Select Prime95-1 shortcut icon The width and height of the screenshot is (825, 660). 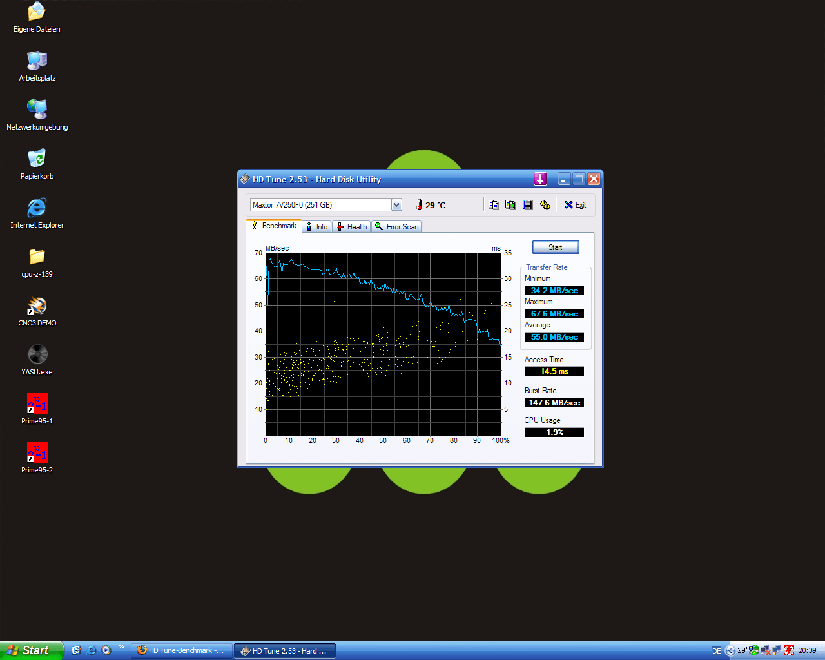[x=37, y=409]
